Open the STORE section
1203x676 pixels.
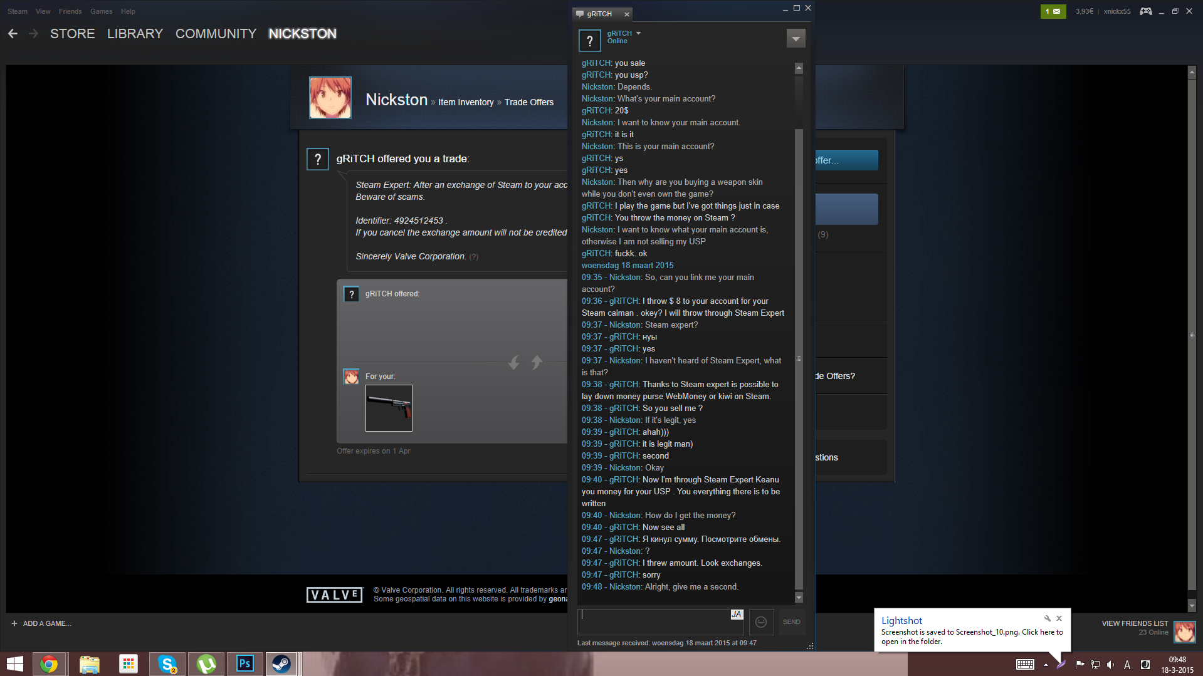[x=73, y=34]
